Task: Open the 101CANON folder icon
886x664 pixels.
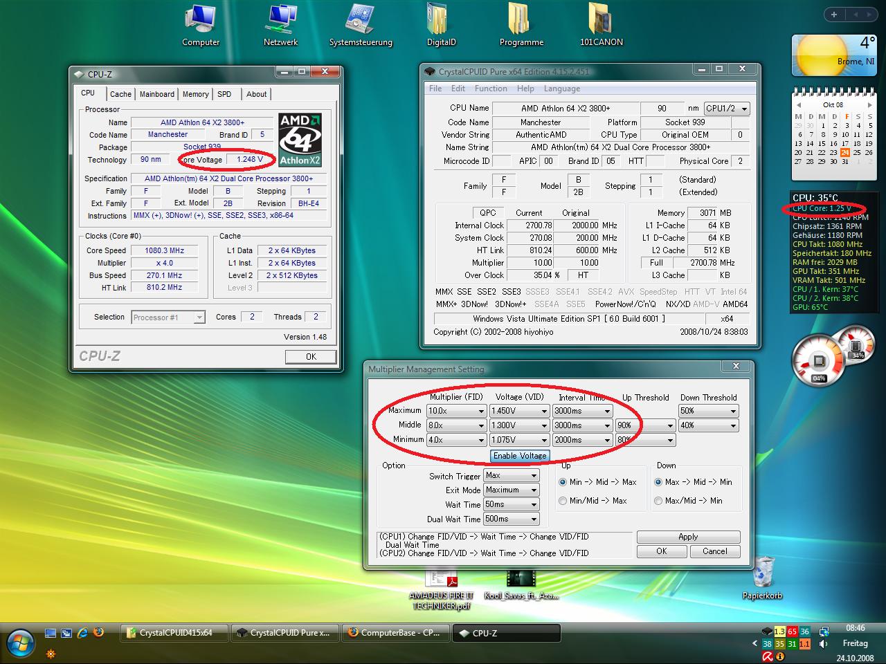Action: (x=601, y=26)
